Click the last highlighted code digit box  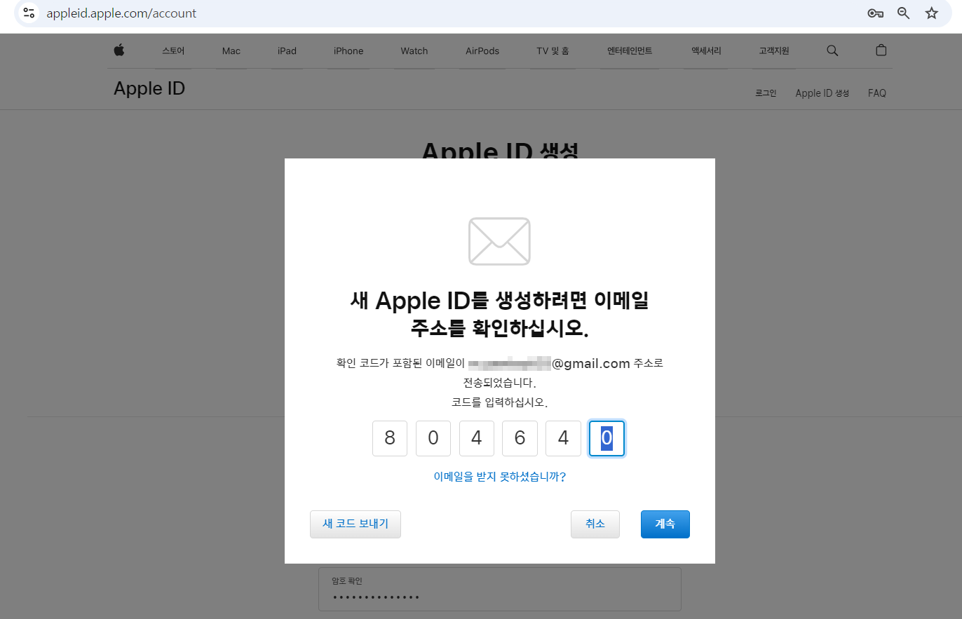coord(607,438)
